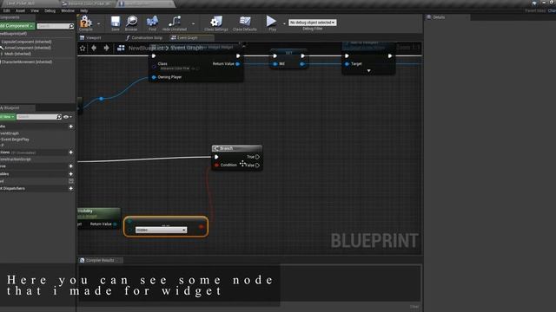The image size is (556, 312).
Task: Open Class Defaults
Action: tap(245, 21)
